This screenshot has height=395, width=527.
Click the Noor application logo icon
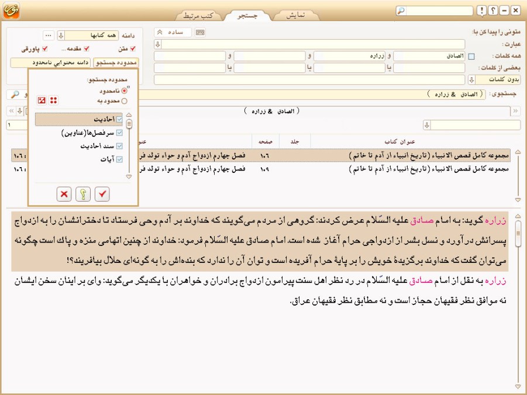tap(12, 11)
